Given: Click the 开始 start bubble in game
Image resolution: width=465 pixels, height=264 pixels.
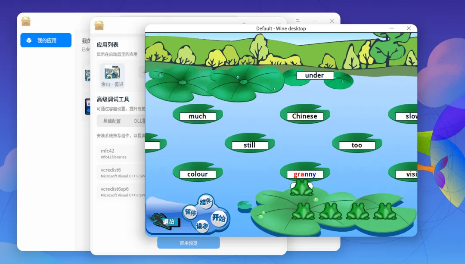Looking at the screenshot, I should pos(219,218).
